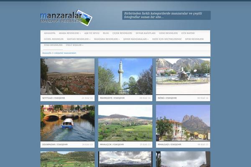
Task: Click the site tagline starting 'Birbirinden farklı kategorilerde'
Action: 163,15
